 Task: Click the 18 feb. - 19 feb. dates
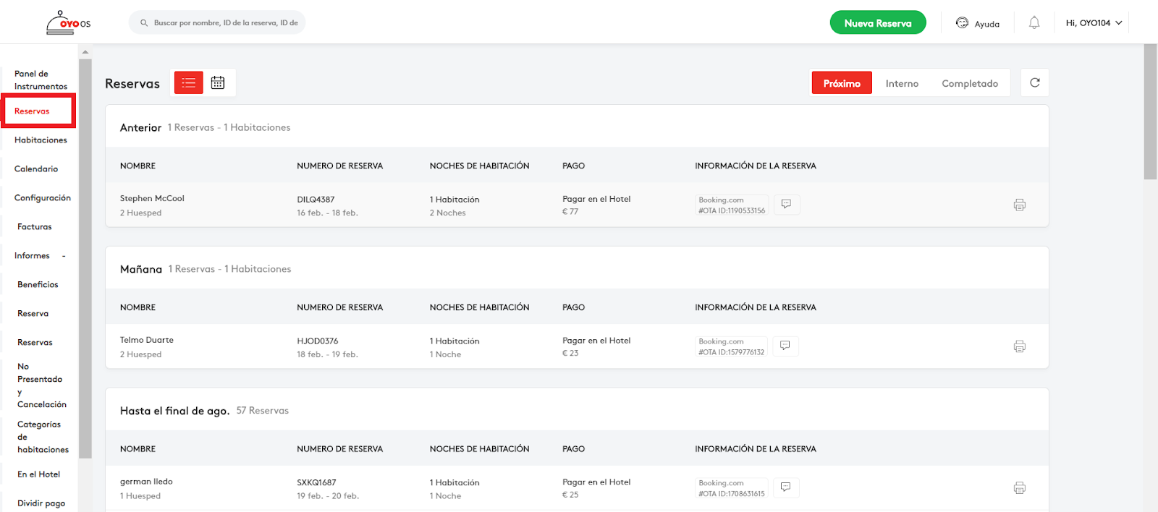[327, 355]
